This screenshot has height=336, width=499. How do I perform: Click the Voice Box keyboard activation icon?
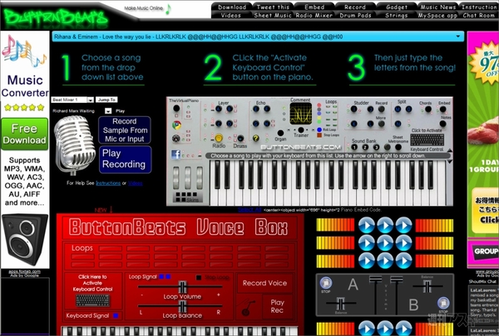[x=92, y=300]
